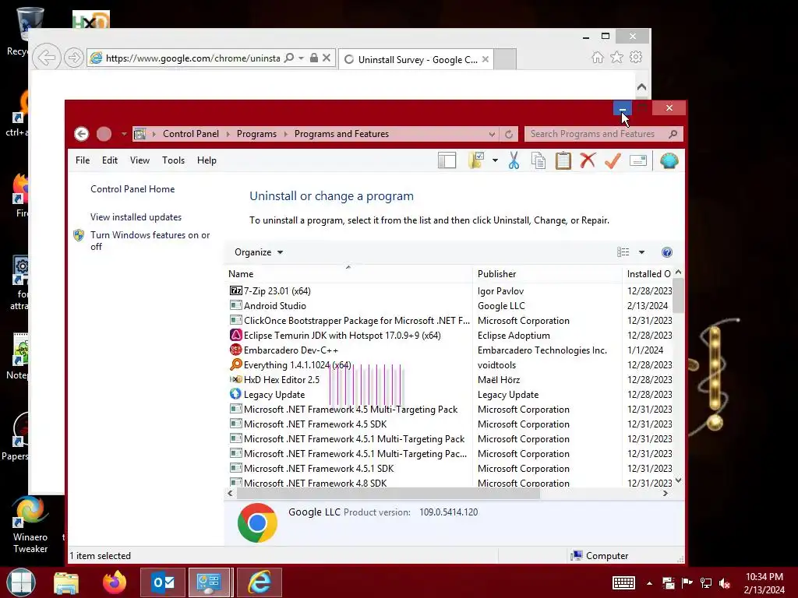Sort by Installed On column header
The width and height of the screenshot is (798, 598).
pos(648,274)
